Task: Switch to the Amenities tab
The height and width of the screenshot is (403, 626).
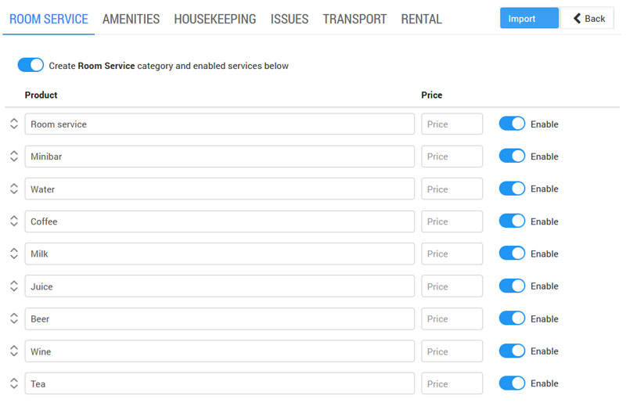Action: [131, 19]
